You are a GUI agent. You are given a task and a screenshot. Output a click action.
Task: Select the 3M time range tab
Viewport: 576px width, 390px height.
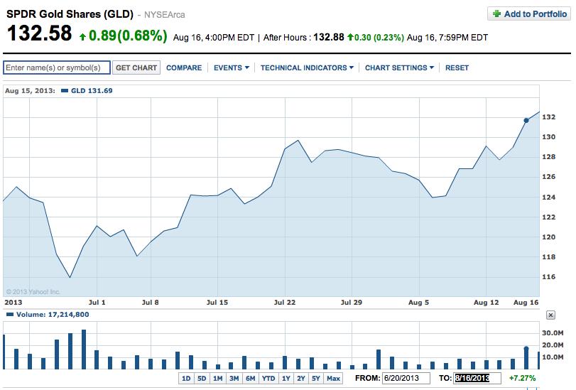(234, 378)
